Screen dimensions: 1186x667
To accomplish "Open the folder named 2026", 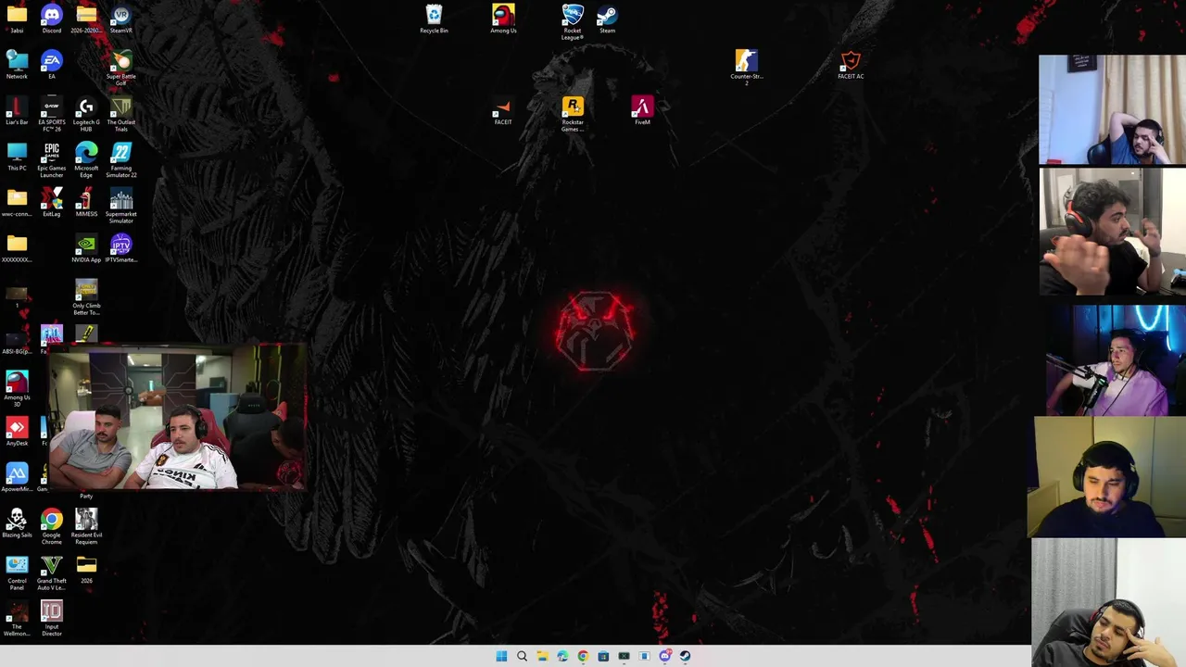I will coord(86,570).
